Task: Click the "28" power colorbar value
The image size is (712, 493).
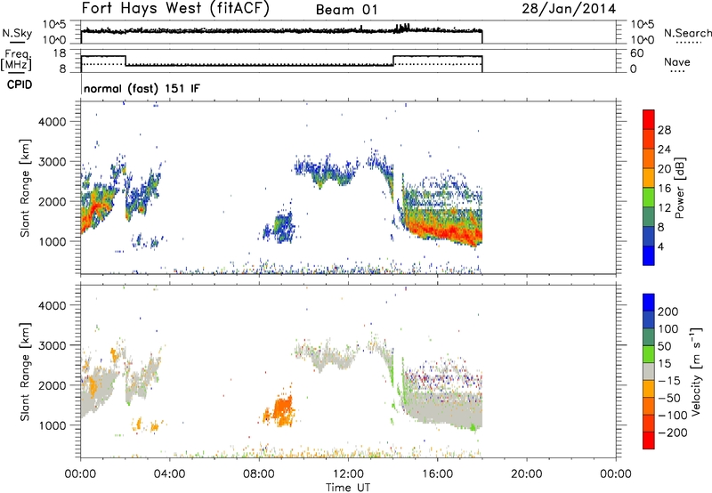Action: [664, 130]
